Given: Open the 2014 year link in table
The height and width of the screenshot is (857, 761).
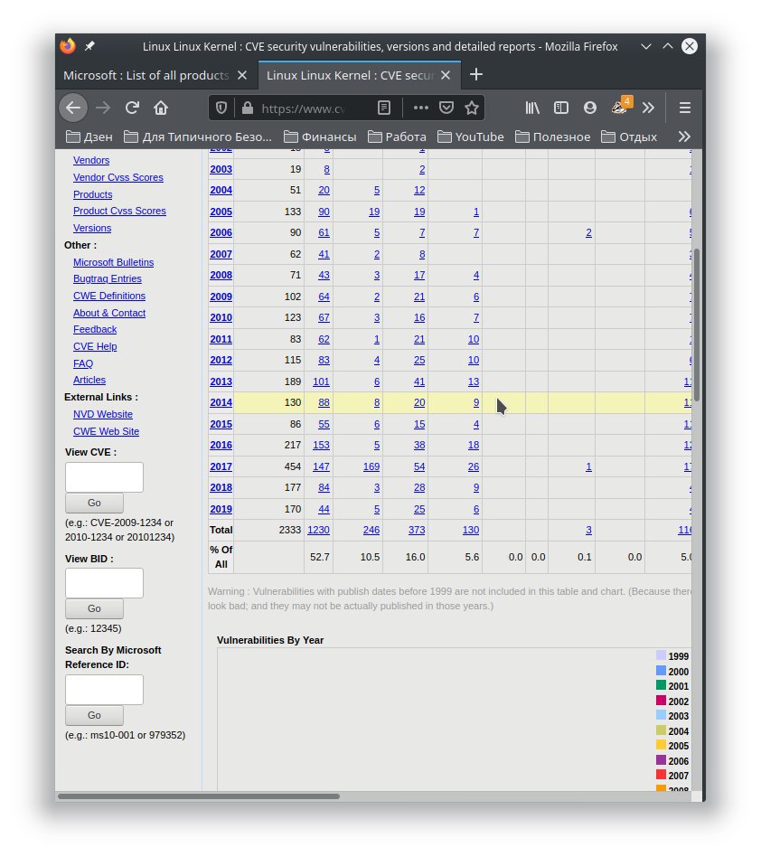Looking at the screenshot, I should [x=221, y=403].
